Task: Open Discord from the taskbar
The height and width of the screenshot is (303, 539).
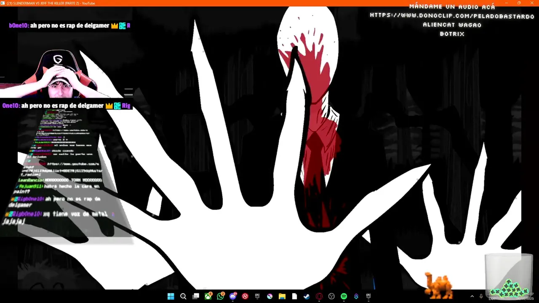Action: pos(233,296)
